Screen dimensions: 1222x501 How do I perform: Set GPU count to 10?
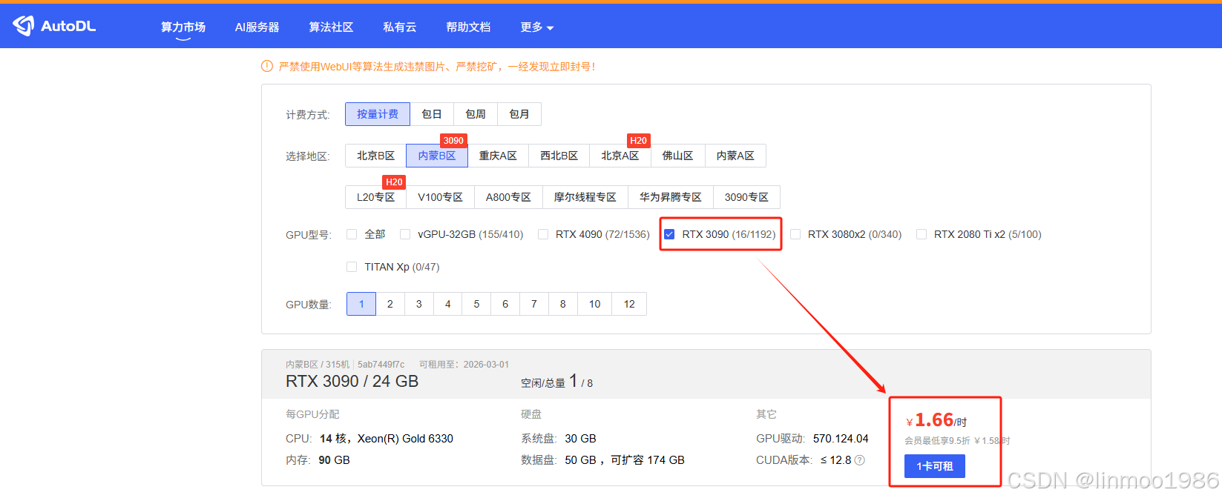(595, 304)
